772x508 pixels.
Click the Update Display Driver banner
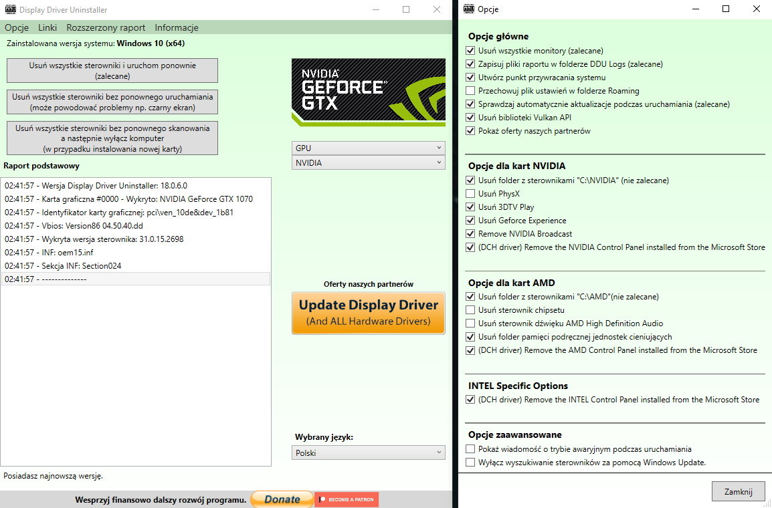368,313
